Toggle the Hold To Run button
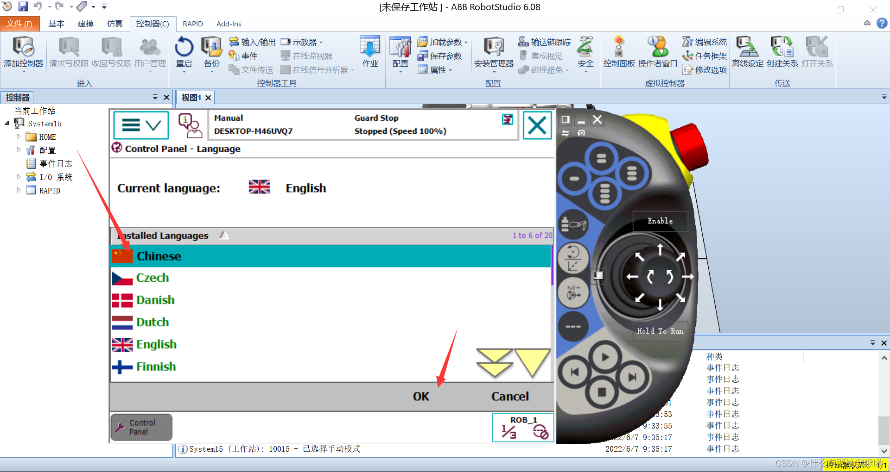Screen dimensions: 890x472 tap(660, 331)
